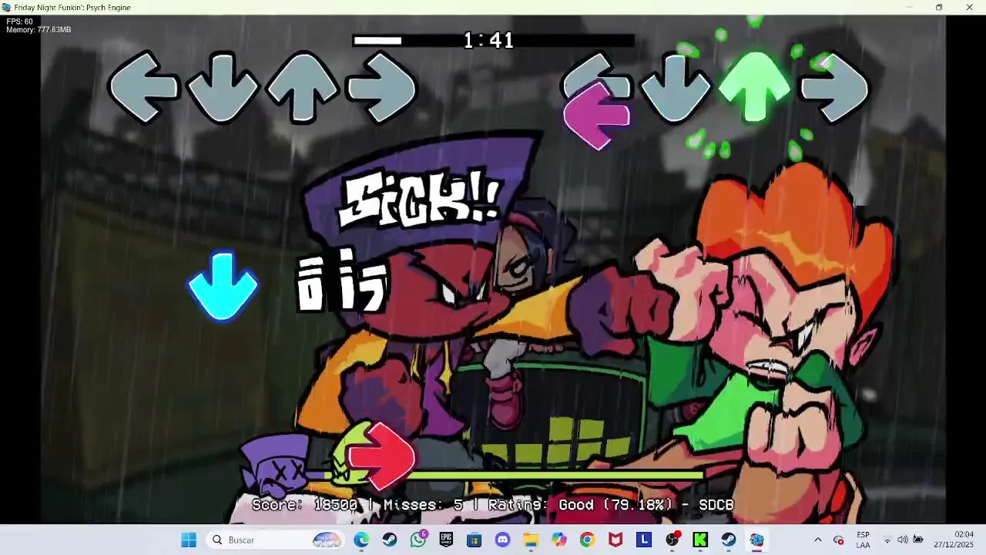Open the blue L app in taskbar
Image resolution: width=986 pixels, height=555 pixels.
coord(644,540)
